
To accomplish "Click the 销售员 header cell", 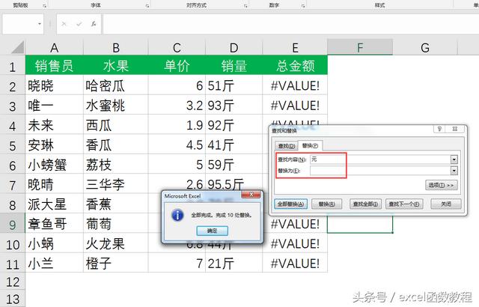I will [x=55, y=65].
